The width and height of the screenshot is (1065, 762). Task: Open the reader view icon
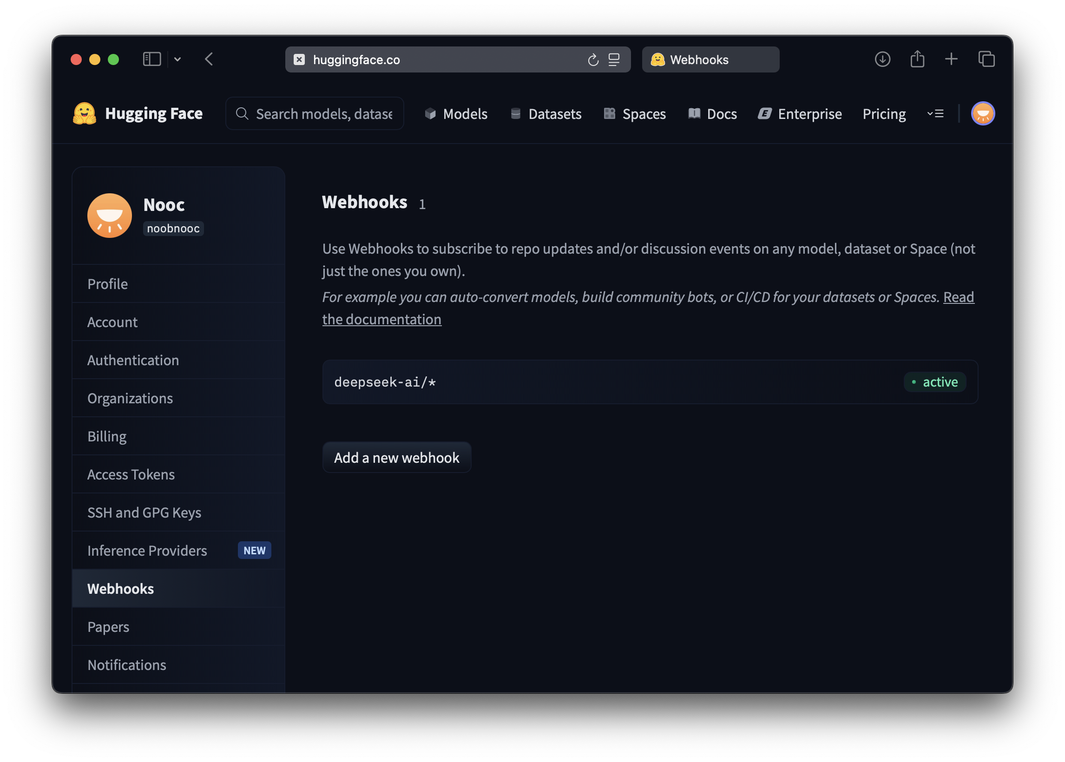(x=614, y=59)
